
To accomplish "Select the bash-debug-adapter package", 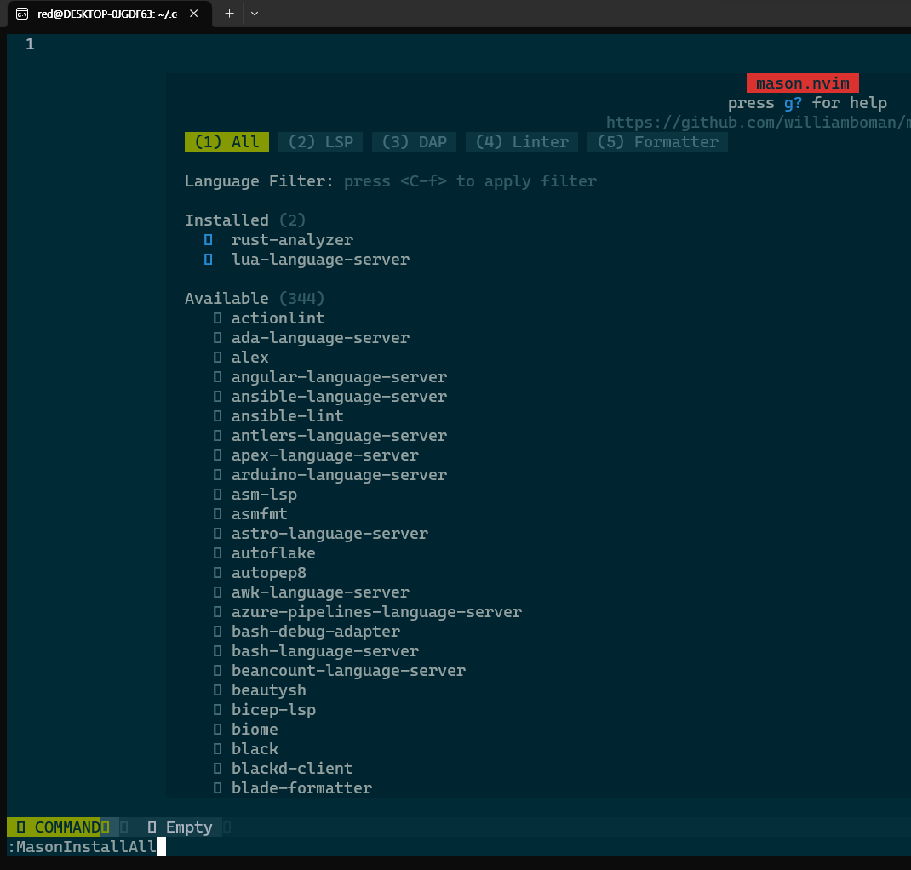I will tap(316, 632).
